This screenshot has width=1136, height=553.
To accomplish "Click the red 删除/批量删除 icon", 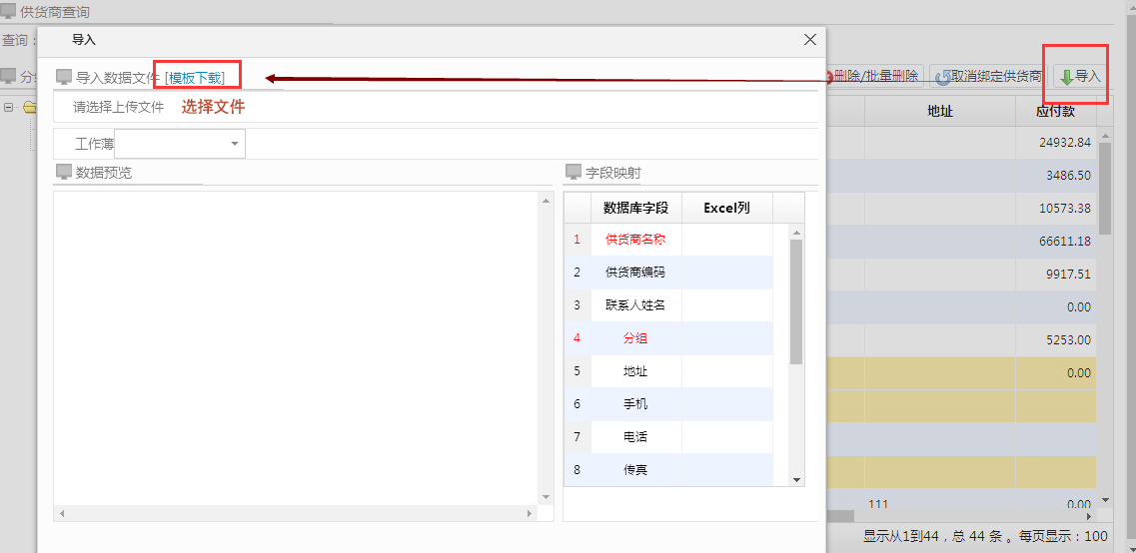I will pyautogui.click(x=828, y=77).
